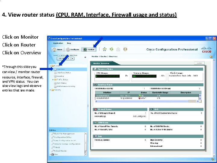The image size is (217, 163).
Task: Click the Total Log Entries label
Action: 102,140
